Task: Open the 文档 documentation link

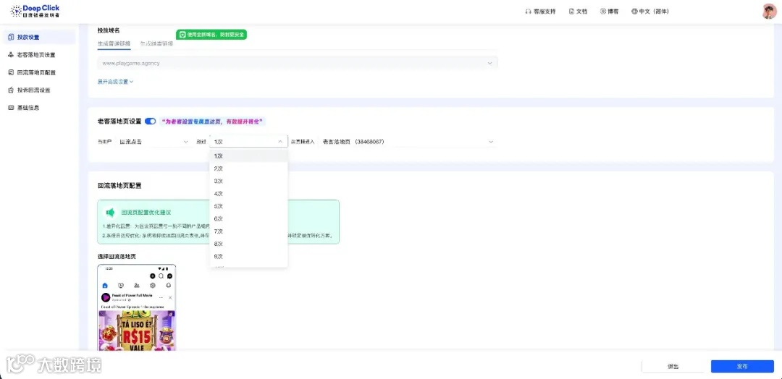Action: 578,12
